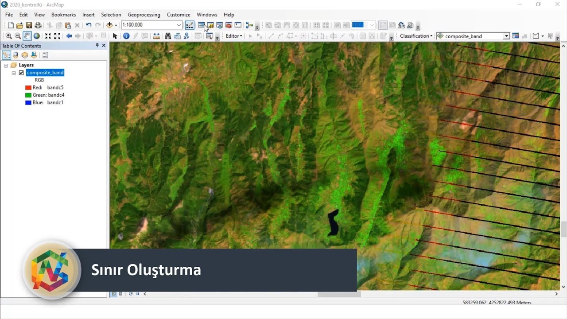Image resolution: width=567 pixels, height=319 pixels.
Task: Open the Add Data dropdown arrow
Action: 116,25
